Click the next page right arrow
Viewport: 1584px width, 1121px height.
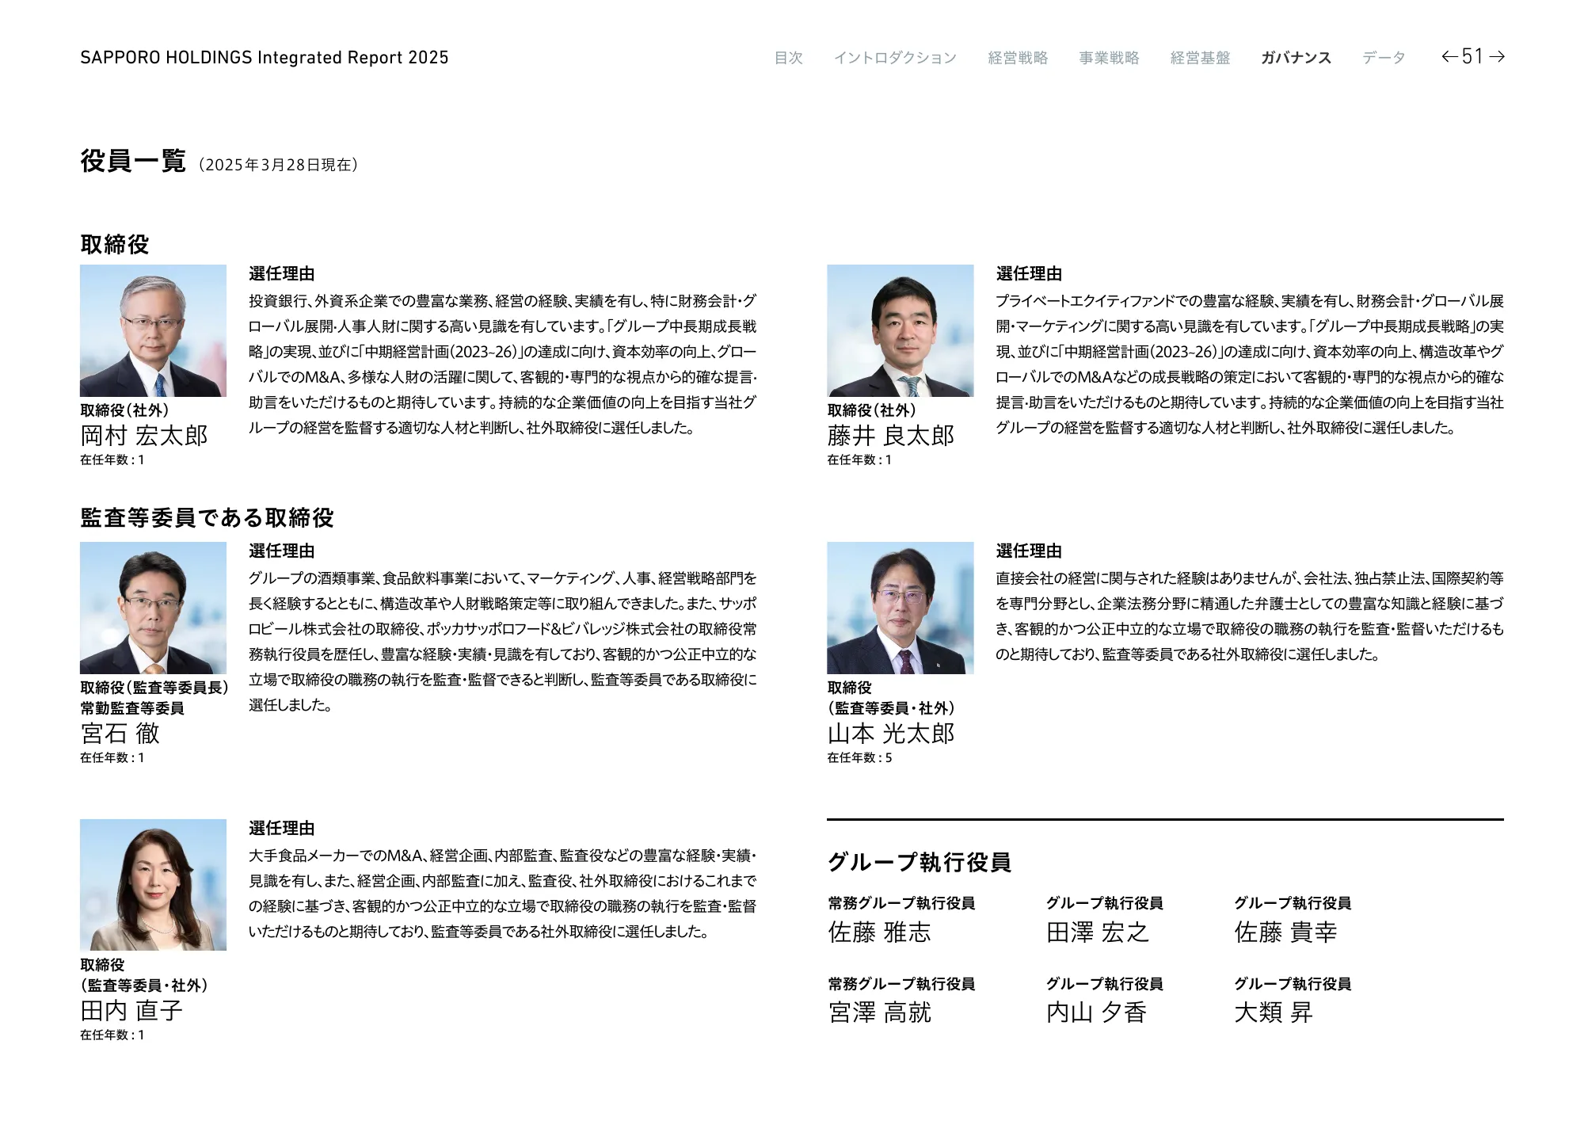tap(1497, 56)
